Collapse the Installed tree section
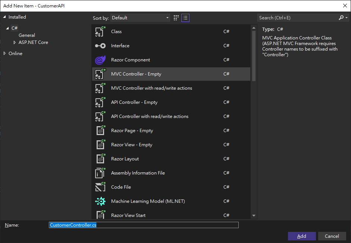Viewport: 351px width, 243px height. 4,17
